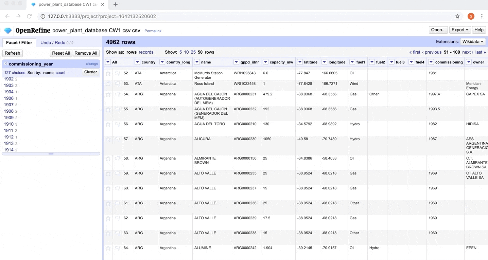Screen dimensions: 488x260
Task: Bookmark this page with the star icon
Action: [457, 16]
